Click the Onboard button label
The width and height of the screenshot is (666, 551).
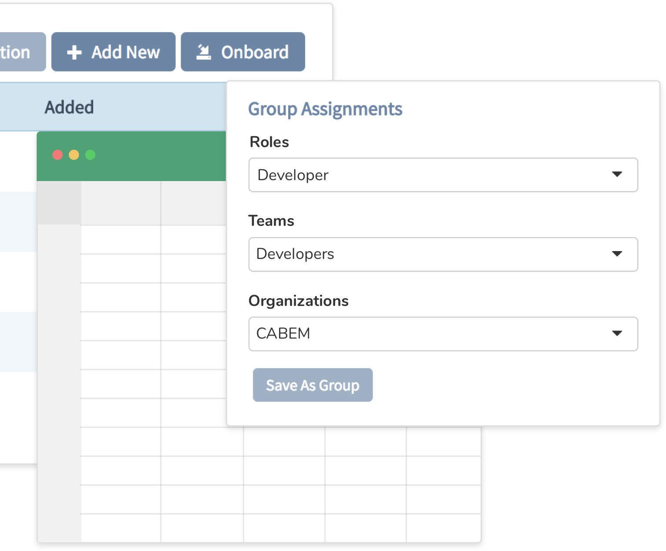[255, 52]
